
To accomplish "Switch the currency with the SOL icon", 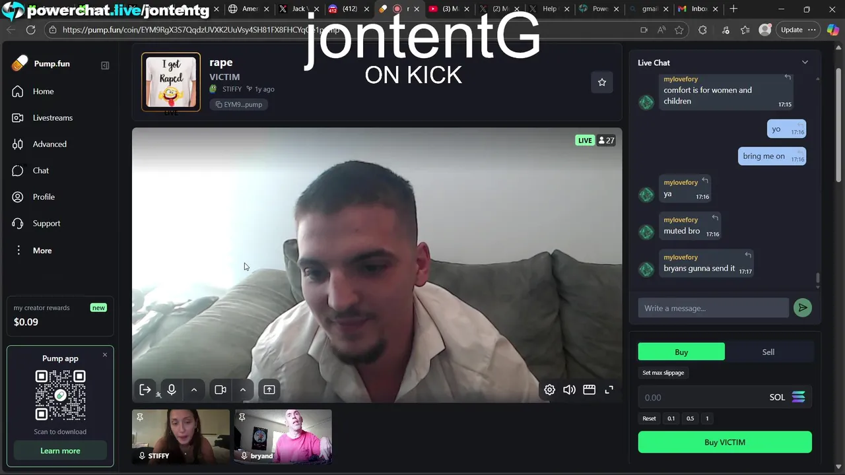I will (799, 397).
